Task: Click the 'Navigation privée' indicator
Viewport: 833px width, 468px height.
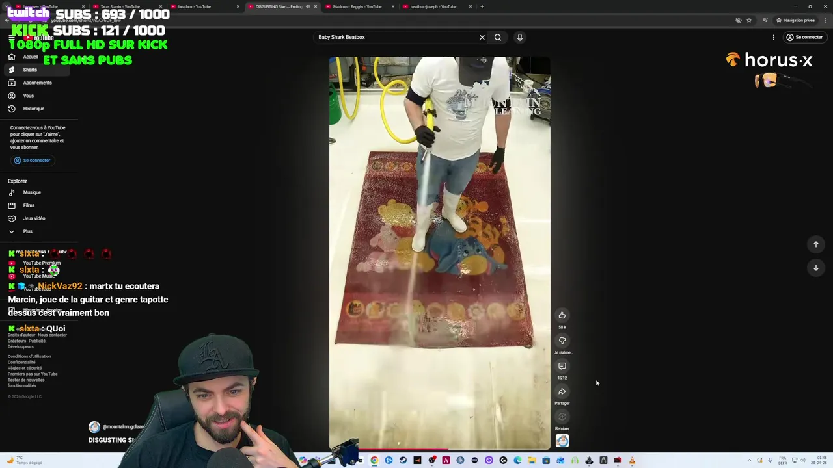Action: click(796, 20)
